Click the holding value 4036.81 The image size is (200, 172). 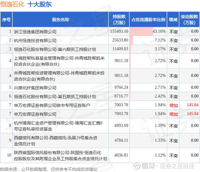pyautogui.click(x=121, y=155)
